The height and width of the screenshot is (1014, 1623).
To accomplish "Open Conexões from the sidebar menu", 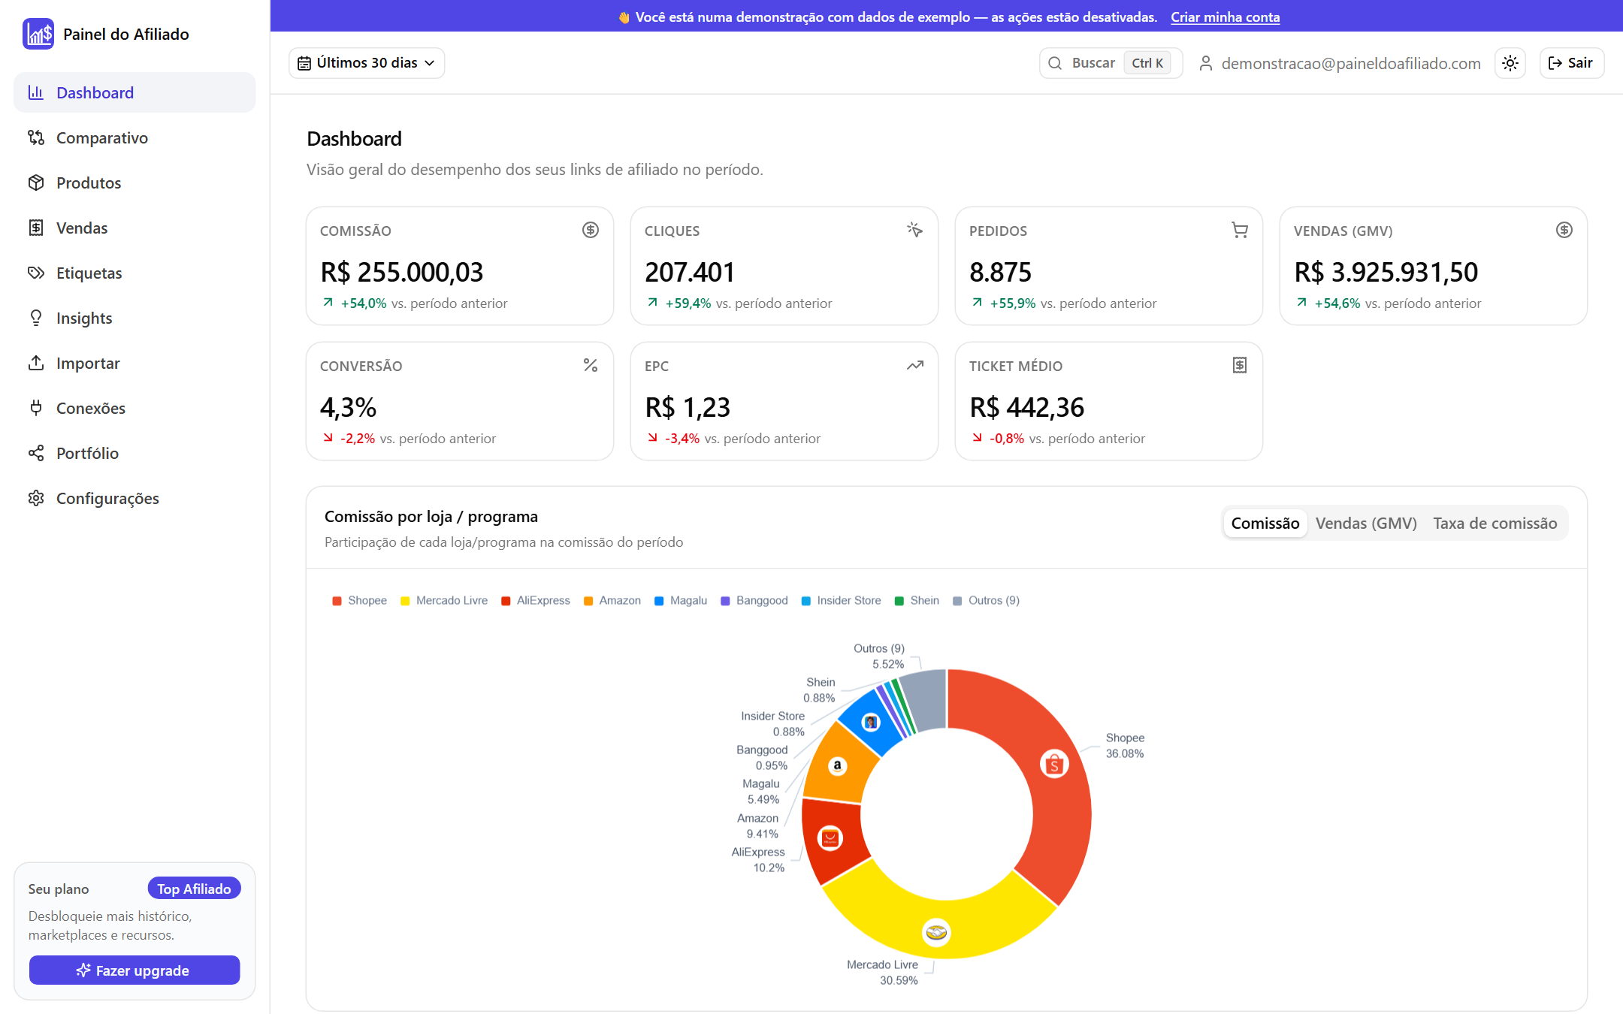I will 134,408.
